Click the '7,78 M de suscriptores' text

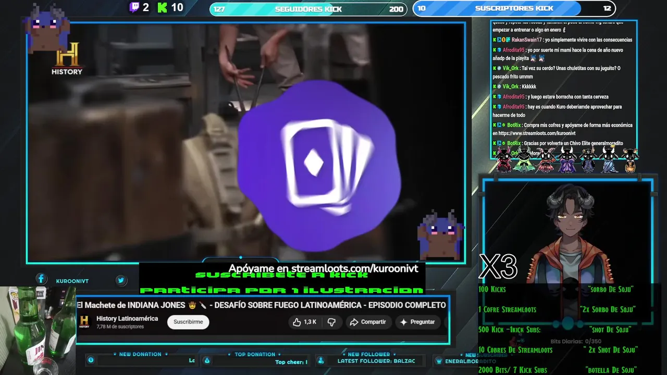click(120, 327)
